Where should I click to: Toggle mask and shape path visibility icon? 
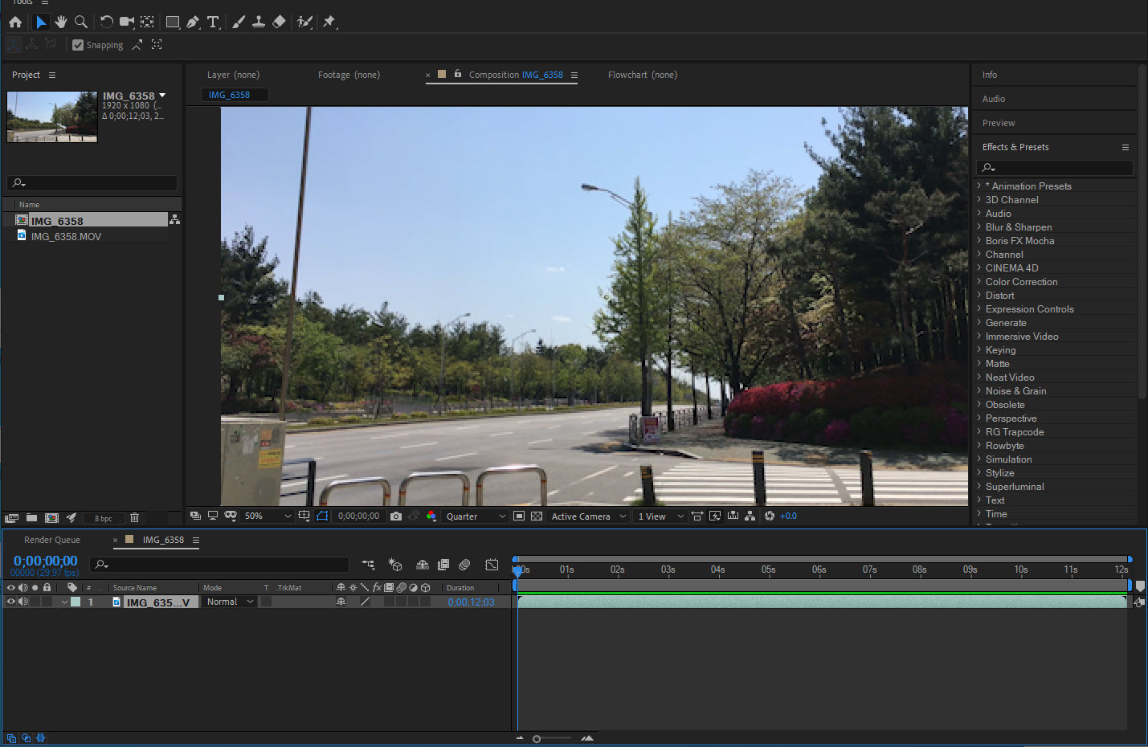coord(322,516)
